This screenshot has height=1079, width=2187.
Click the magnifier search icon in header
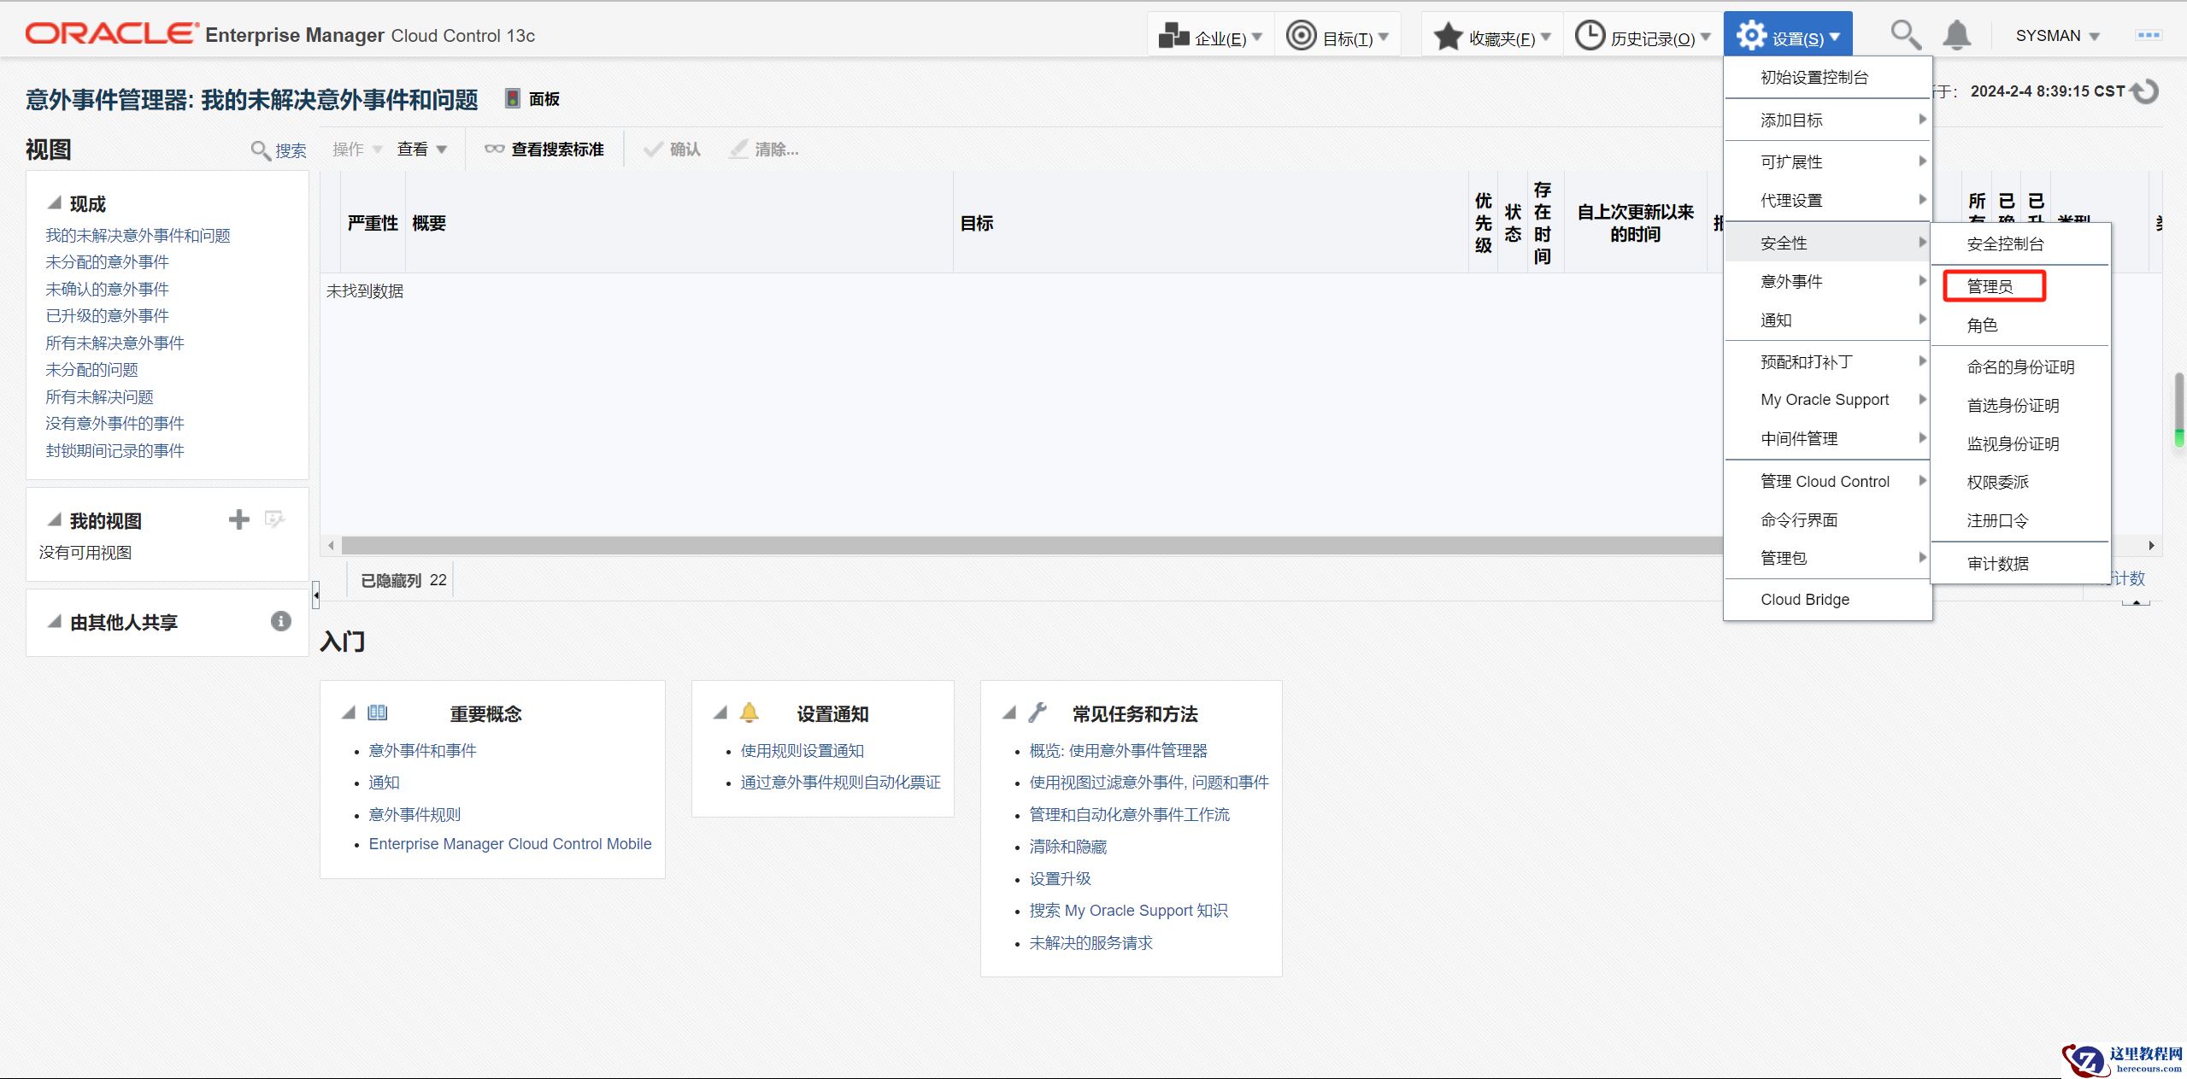click(x=1904, y=35)
